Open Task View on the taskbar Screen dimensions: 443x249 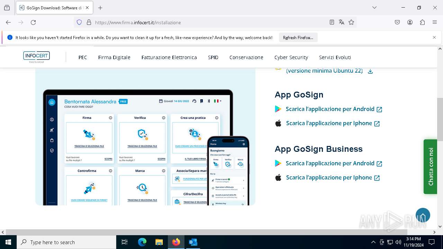point(125,242)
